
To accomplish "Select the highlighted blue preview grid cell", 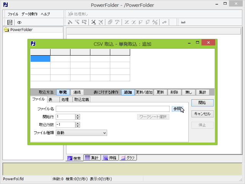I will pos(40,59).
